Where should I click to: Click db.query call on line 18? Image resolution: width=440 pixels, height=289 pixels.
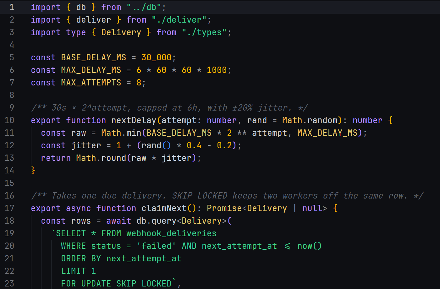click(x=157, y=221)
